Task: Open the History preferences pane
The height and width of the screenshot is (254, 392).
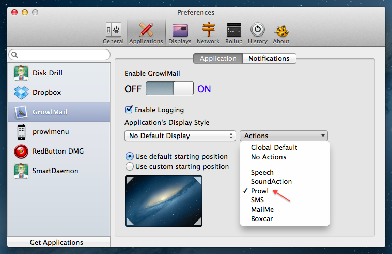Action: [258, 33]
